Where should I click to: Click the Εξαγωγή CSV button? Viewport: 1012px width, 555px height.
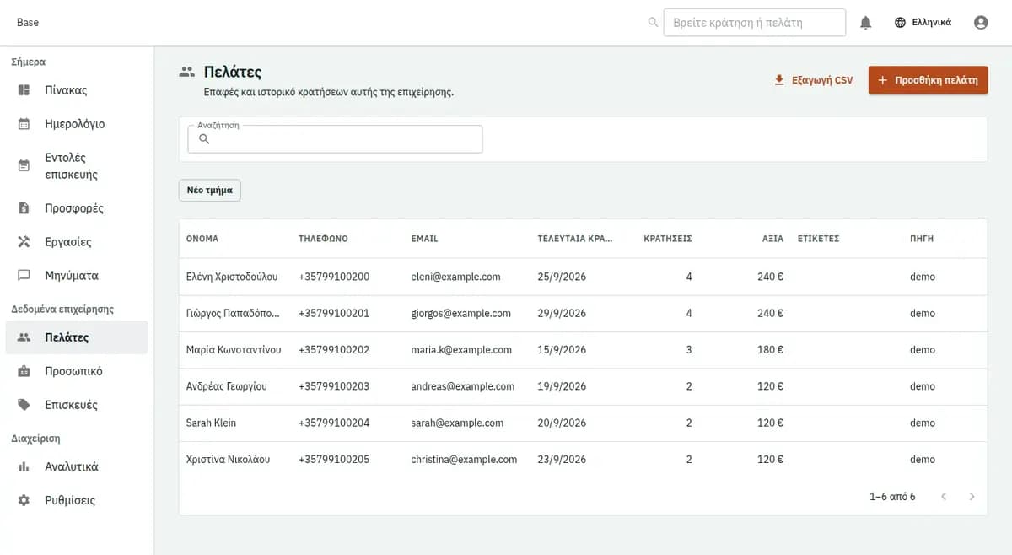click(814, 80)
